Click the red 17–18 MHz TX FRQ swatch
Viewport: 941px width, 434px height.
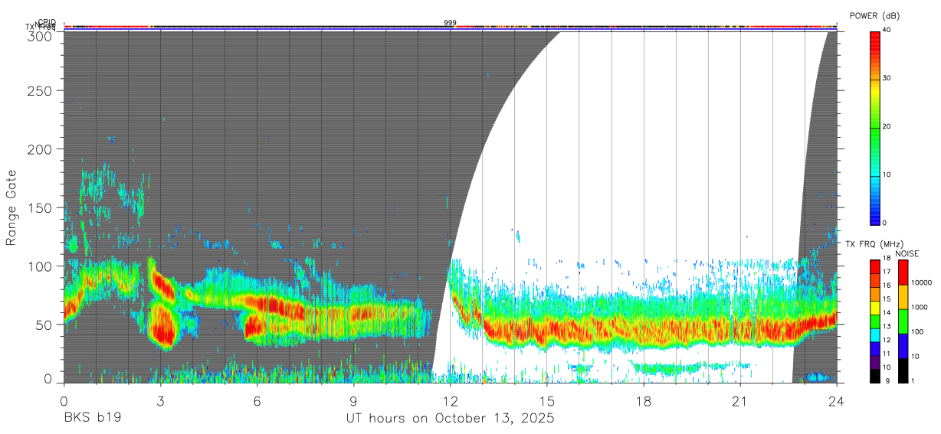875,266
